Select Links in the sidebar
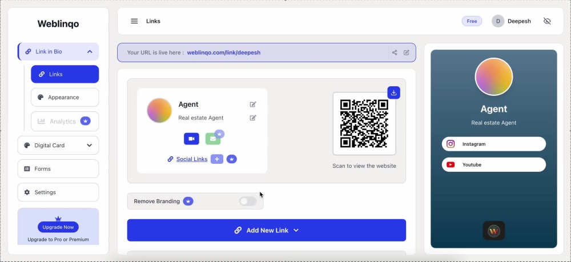Viewport: 571px width, 262px height. point(65,74)
